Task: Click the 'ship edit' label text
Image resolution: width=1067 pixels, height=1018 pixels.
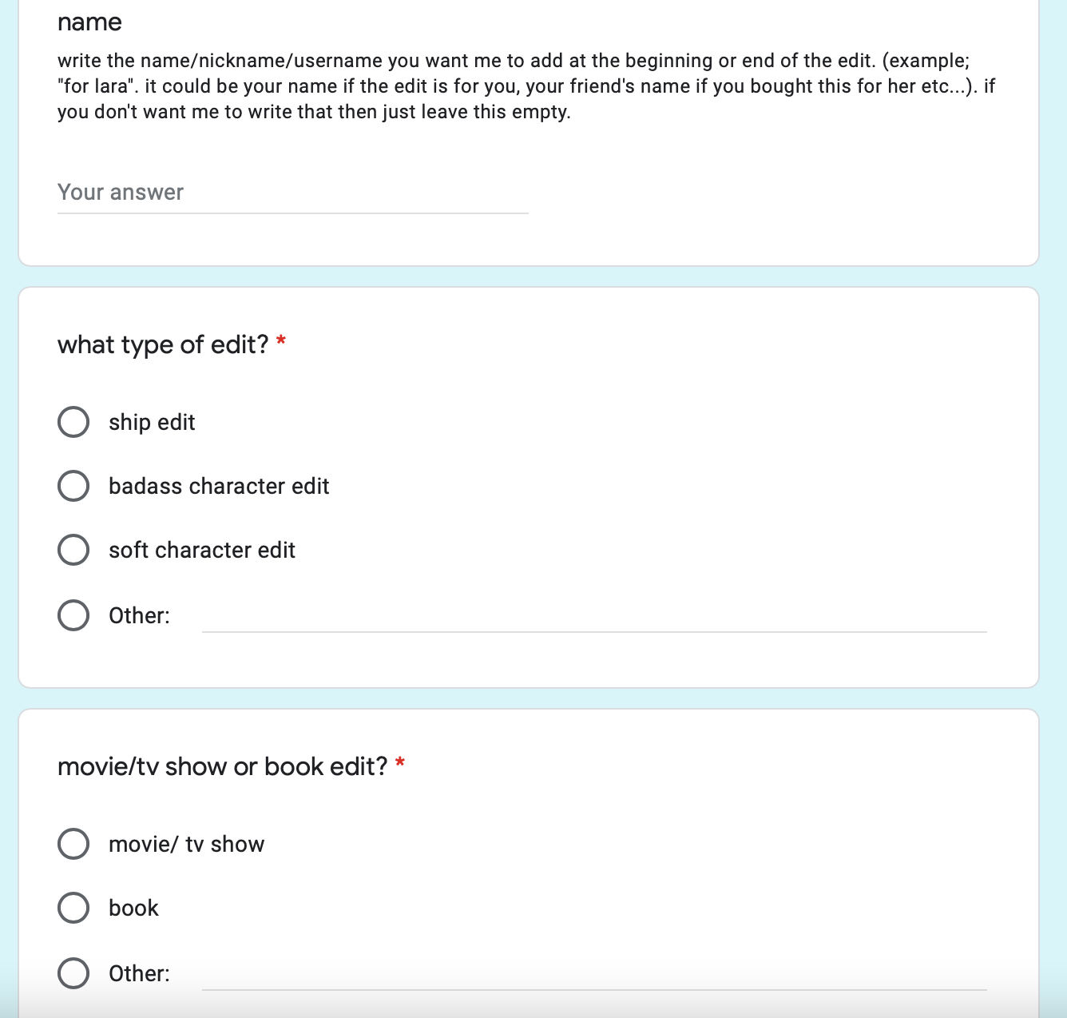Action: [x=152, y=422]
